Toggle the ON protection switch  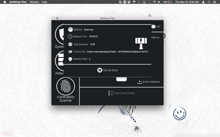[153, 27]
